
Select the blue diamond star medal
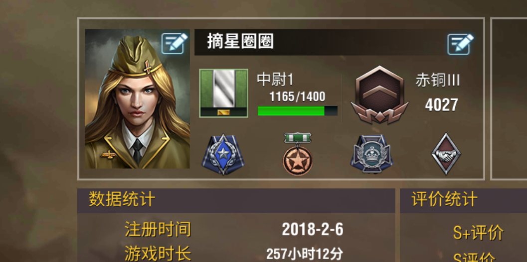(223, 155)
